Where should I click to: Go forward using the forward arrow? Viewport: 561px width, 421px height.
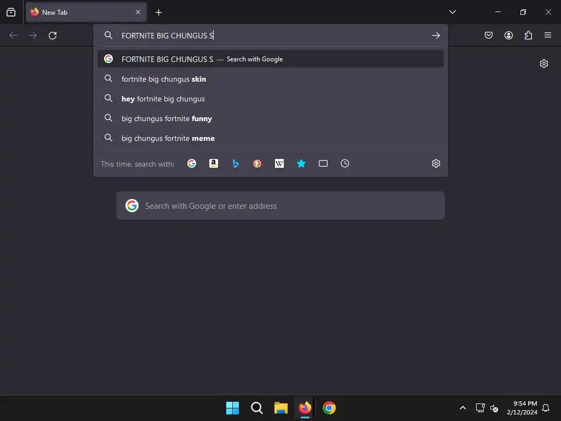pyautogui.click(x=33, y=36)
